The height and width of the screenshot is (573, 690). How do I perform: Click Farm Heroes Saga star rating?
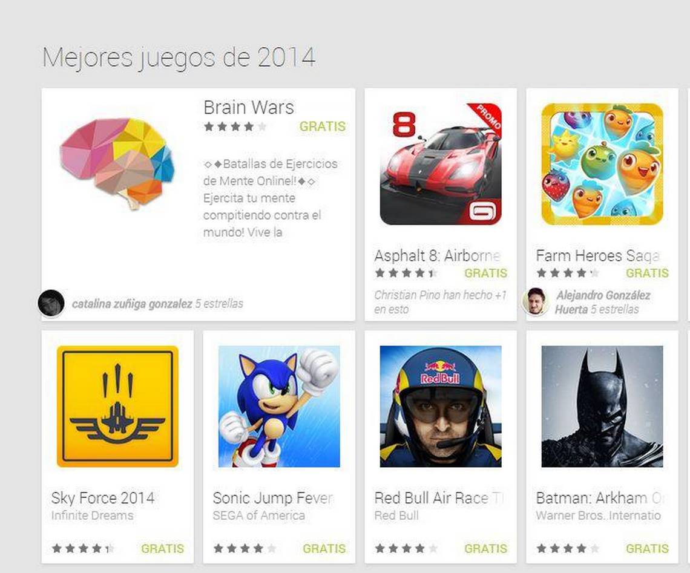[x=568, y=273]
